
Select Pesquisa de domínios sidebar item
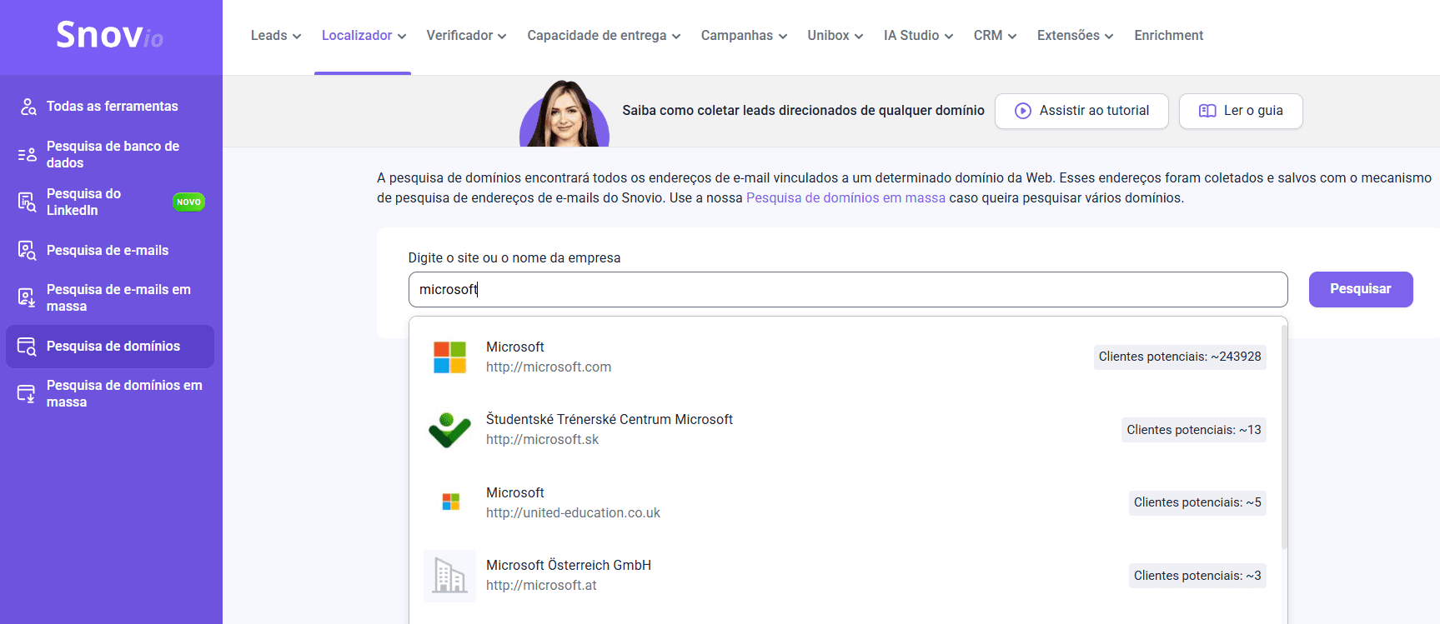click(x=110, y=347)
